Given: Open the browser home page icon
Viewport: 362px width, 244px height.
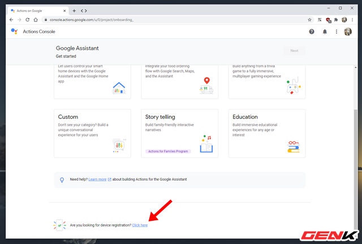Looking at the screenshot, I should 36,20.
